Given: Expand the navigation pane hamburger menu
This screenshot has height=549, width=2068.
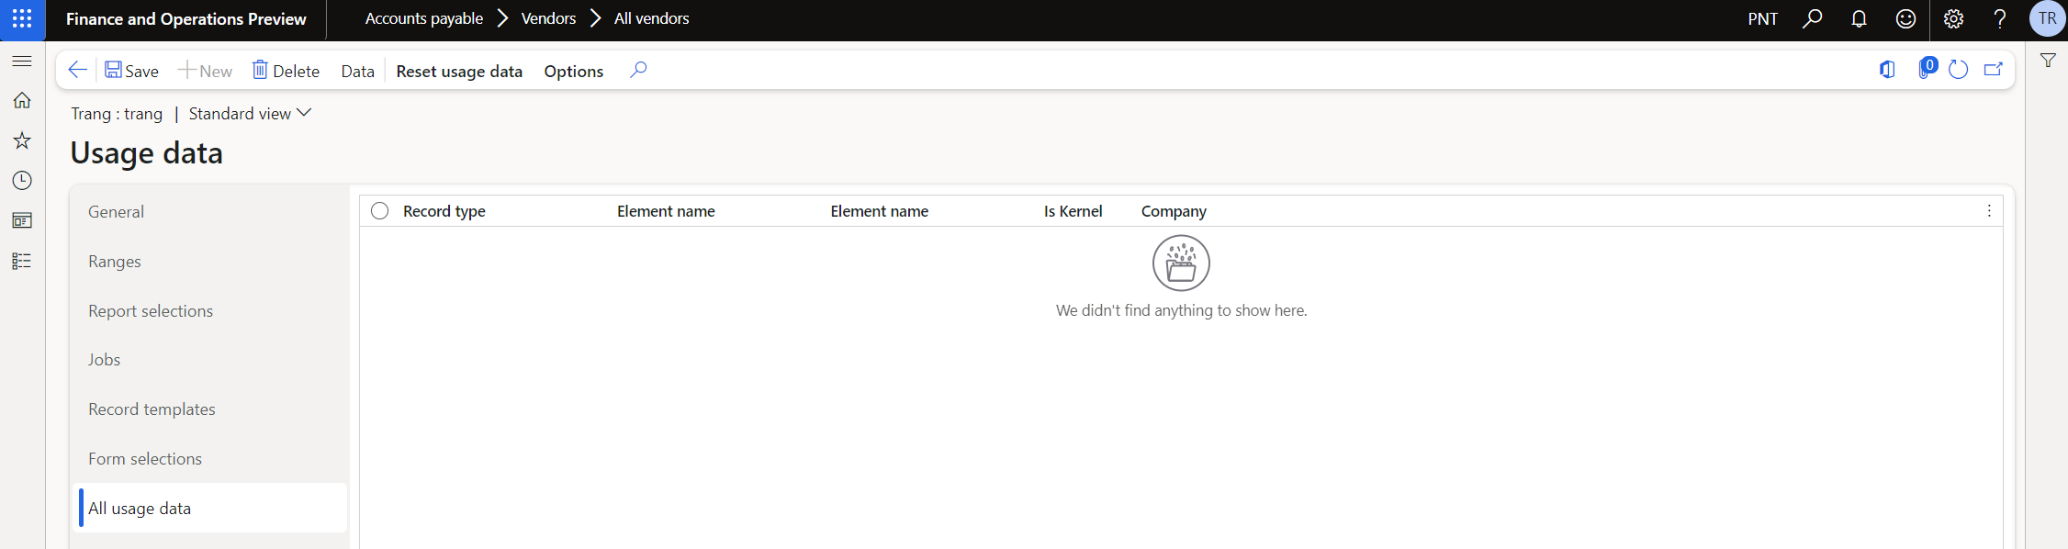Looking at the screenshot, I should coord(22,61).
